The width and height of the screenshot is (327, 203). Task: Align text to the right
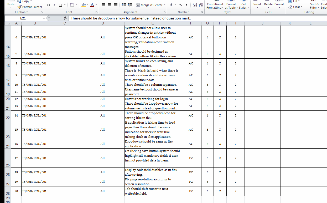(x=115, y=5)
